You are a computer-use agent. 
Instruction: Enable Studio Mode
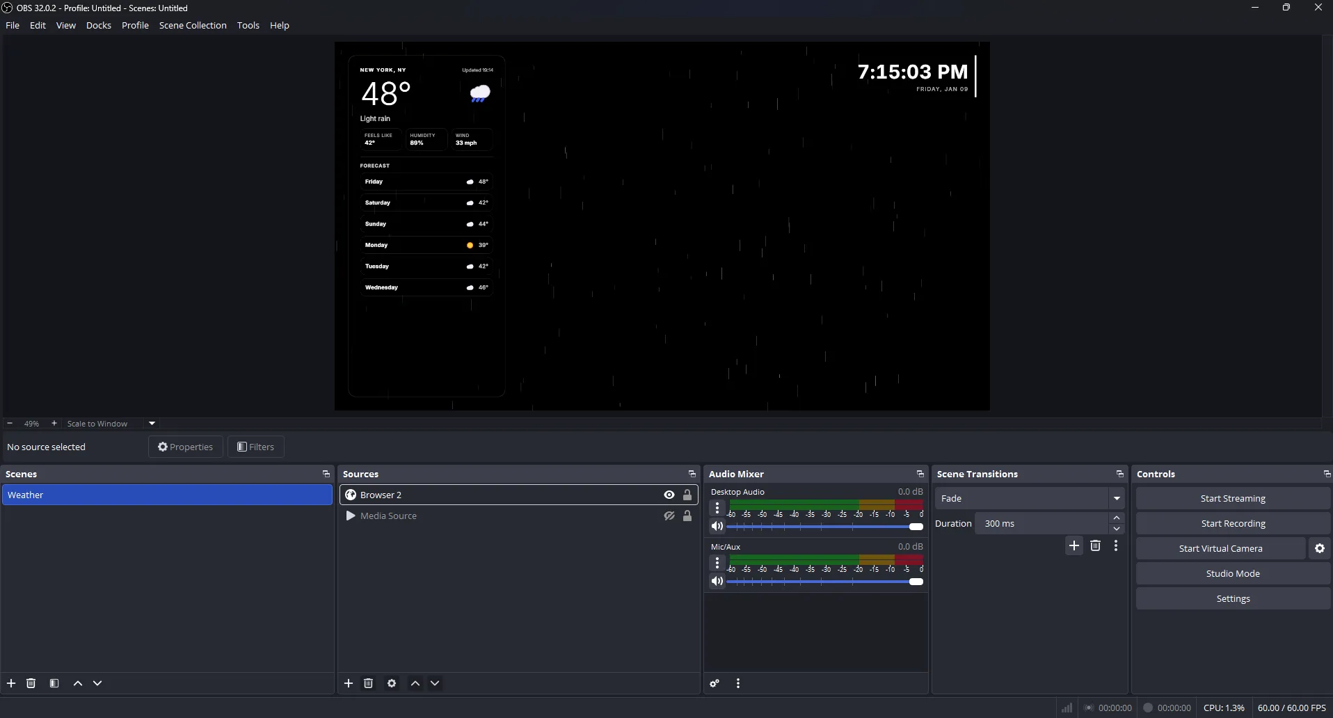[x=1233, y=573]
